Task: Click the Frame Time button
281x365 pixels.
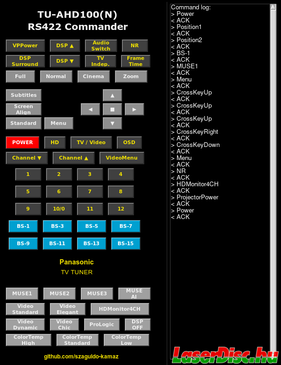Action: [x=136, y=61]
